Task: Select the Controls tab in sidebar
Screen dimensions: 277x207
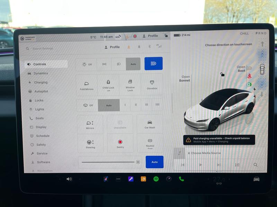Action: click(x=39, y=64)
